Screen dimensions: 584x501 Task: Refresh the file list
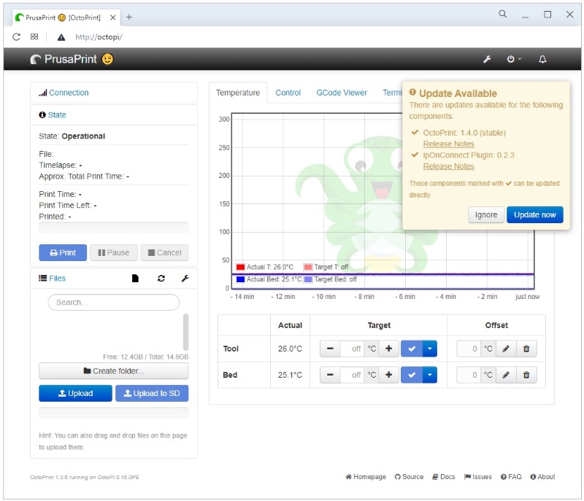click(161, 279)
